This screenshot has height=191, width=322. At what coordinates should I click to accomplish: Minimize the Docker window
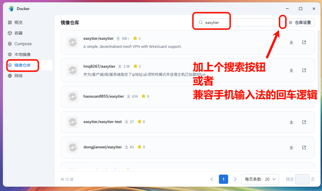click(x=287, y=9)
